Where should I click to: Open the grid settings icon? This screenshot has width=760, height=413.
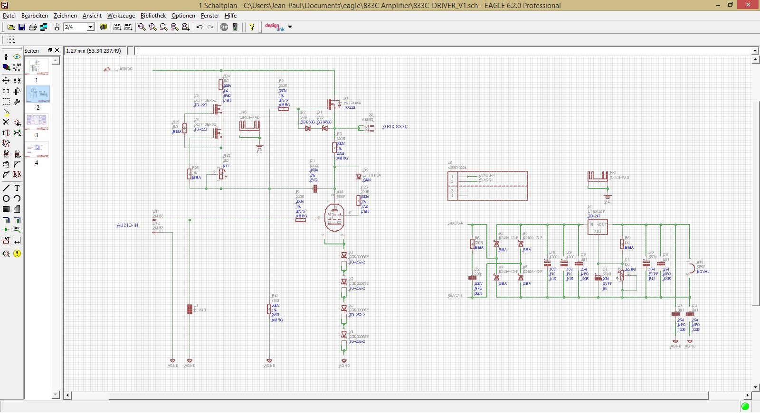pyautogui.click(x=11, y=40)
